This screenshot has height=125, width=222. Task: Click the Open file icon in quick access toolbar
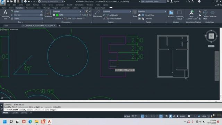[x=11, y=1]
